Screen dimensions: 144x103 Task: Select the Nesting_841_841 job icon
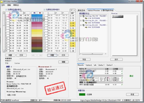83,20
